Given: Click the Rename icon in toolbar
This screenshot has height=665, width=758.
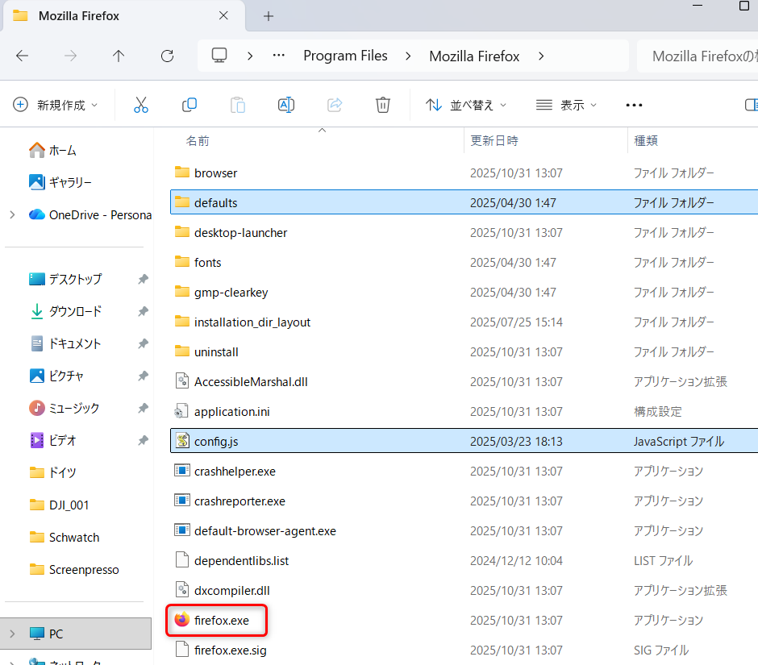Looking at the screenshot, I should click(x=285, y=105).
